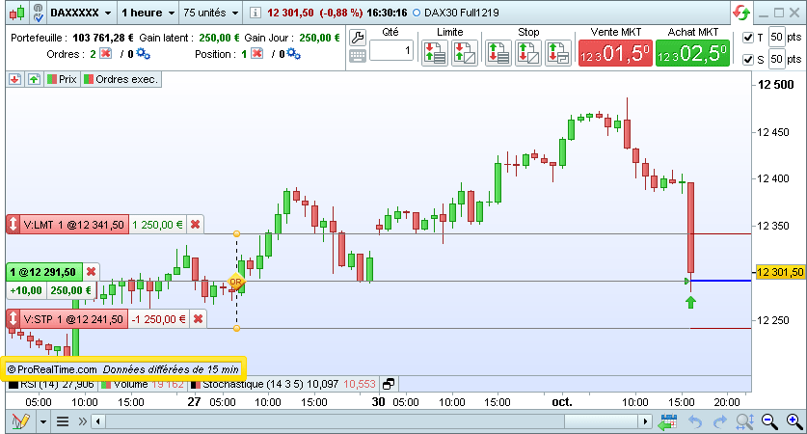Expand the double chevron more tools
Image resolution: width=807 pixels, height=434 pixels.
coord(82,422)
